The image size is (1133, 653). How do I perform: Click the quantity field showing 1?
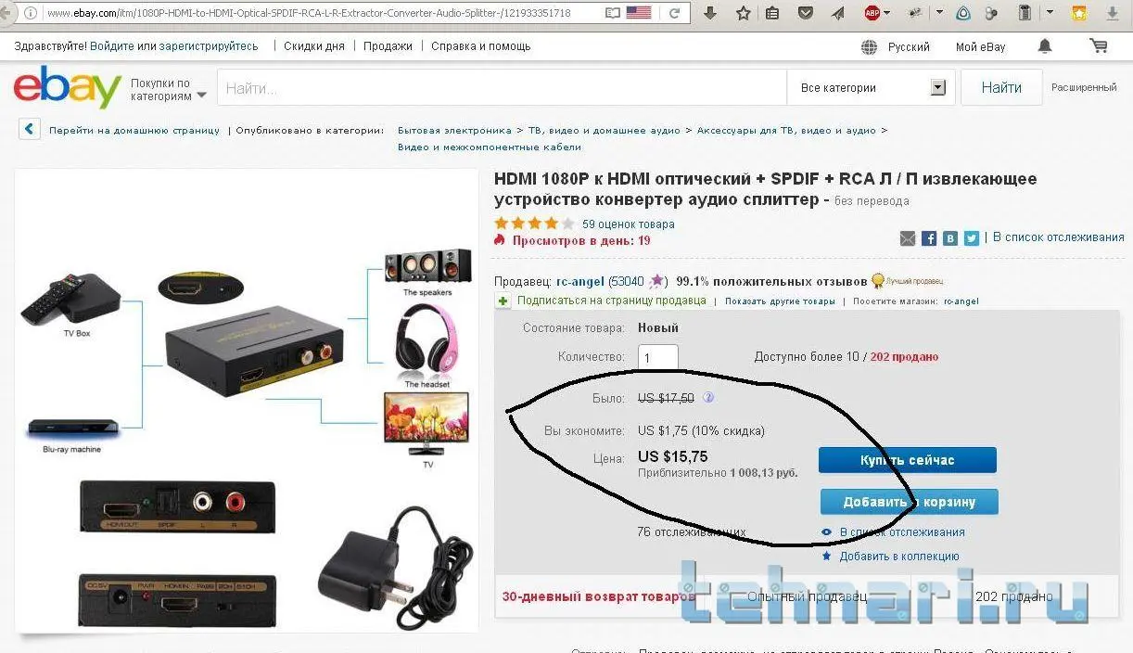click(658, 358)
